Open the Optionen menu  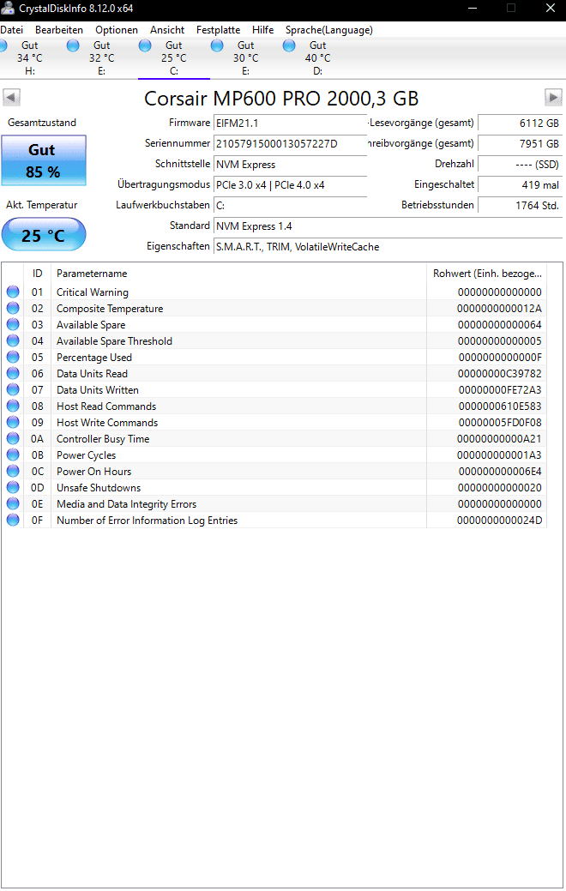pos(117,30)
